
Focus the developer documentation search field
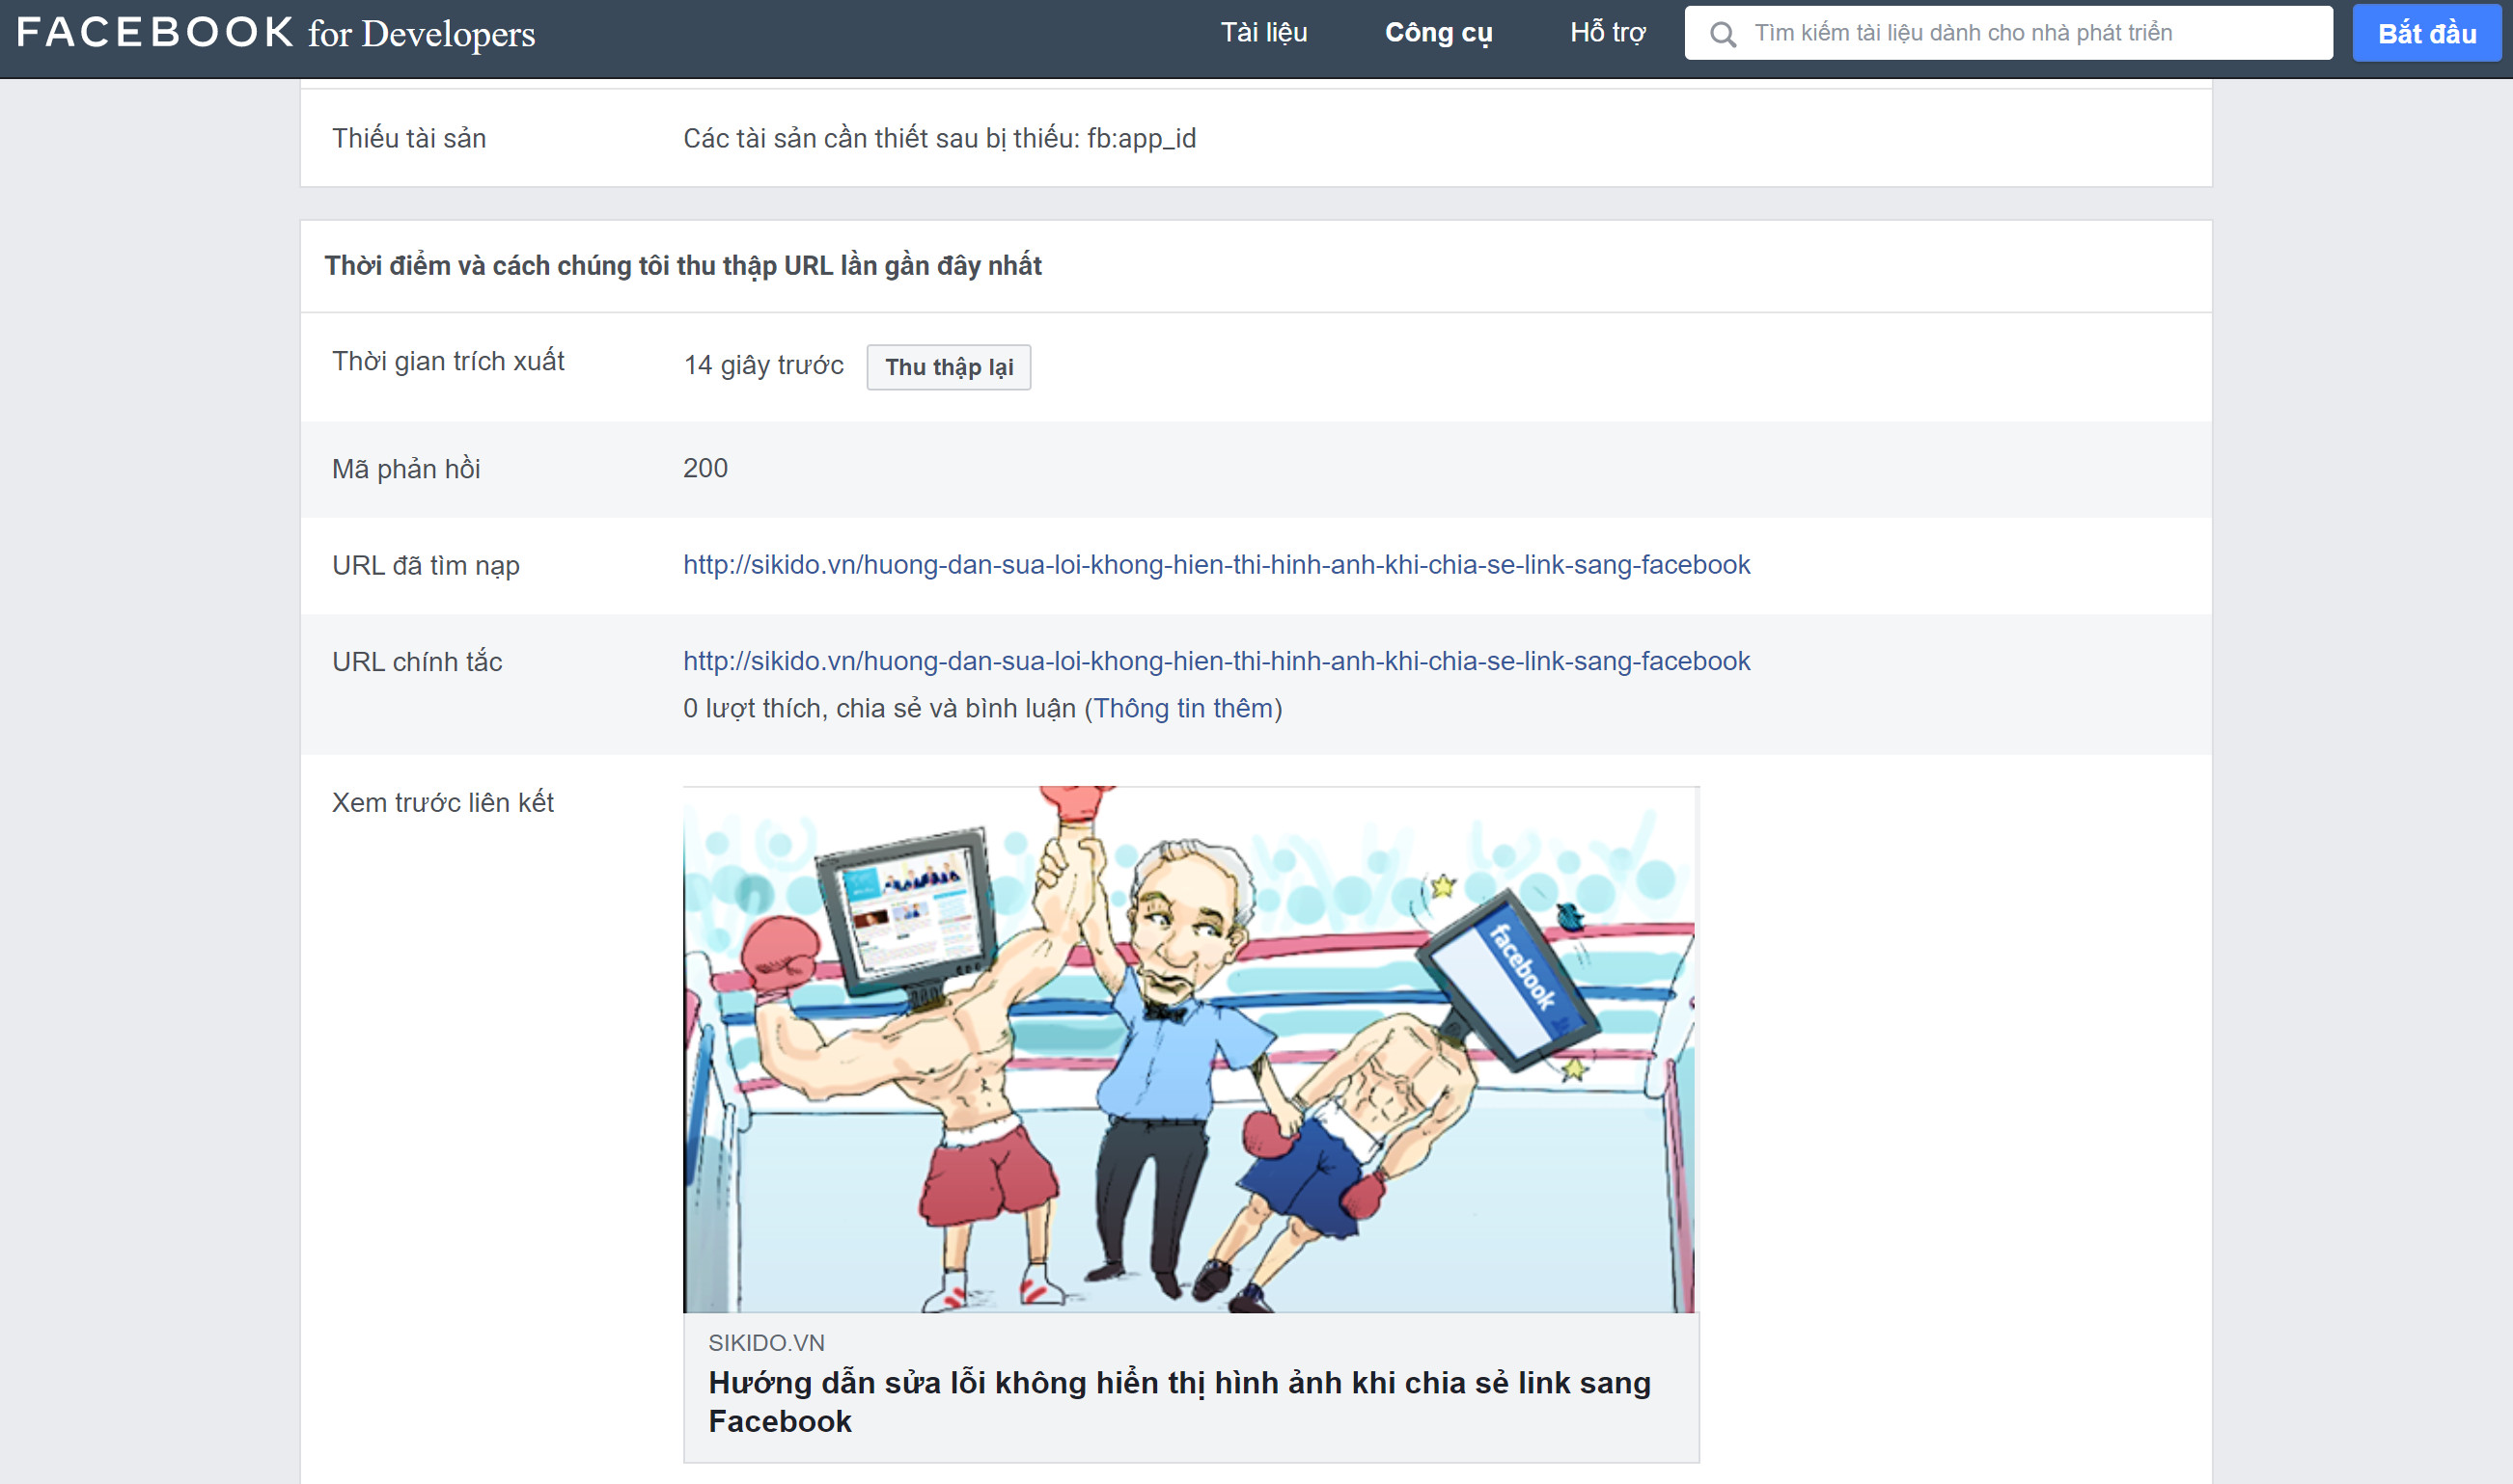click(x=2007, y=33)
